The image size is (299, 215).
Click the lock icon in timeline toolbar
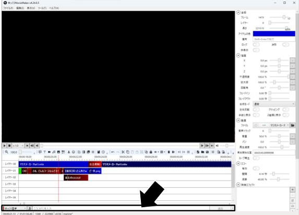(151, 152)
